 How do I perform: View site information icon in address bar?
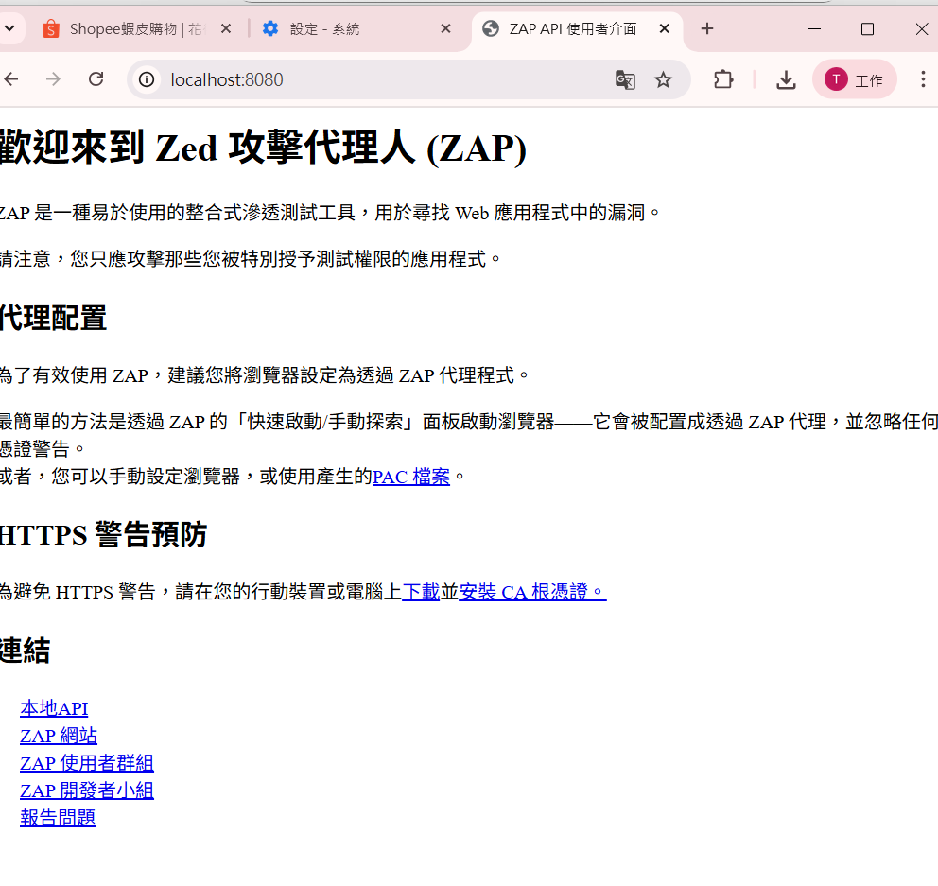(147, 79)
